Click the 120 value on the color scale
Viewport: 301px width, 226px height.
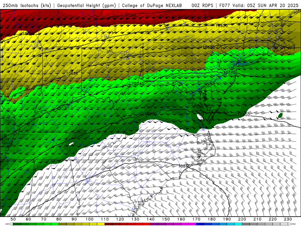[120, 219]
